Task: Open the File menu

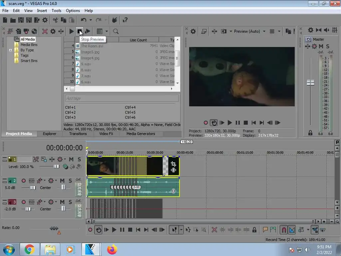Action: (x=5, y=10)
